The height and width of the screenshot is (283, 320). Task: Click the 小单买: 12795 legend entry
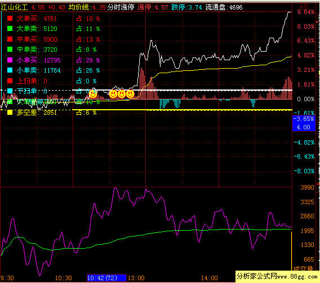[x=38, y=60]
